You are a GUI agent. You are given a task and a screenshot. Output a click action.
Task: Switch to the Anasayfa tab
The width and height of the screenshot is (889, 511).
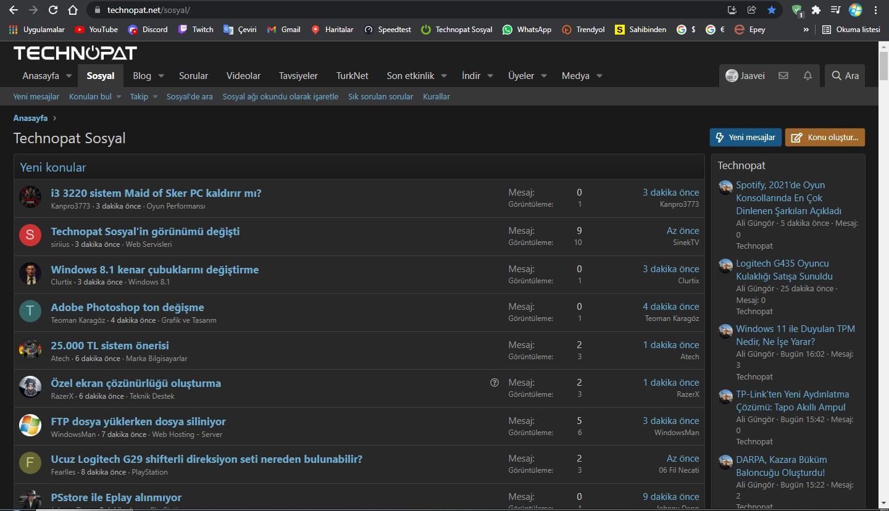pyautogui.click(x=41, y=76)
